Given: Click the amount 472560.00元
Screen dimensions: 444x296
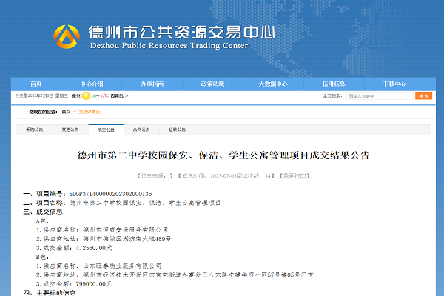Looking at the screenshot, I should 94,248.
